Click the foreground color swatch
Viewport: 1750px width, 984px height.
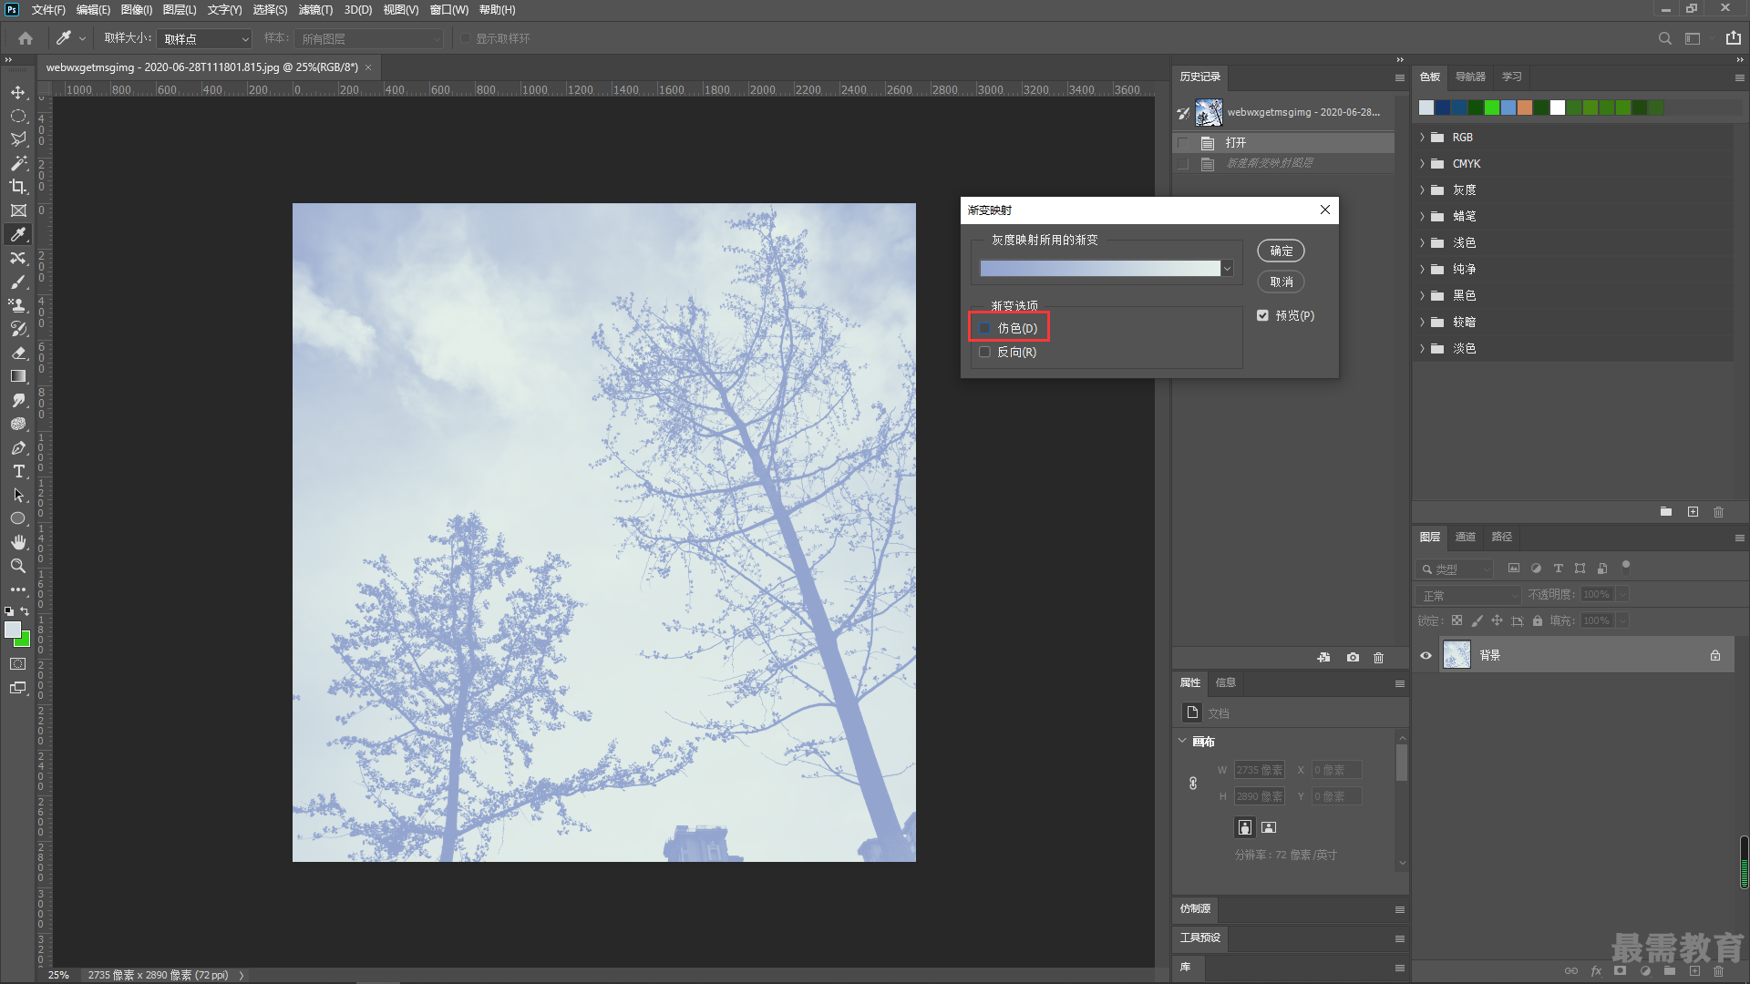(12, 630)
